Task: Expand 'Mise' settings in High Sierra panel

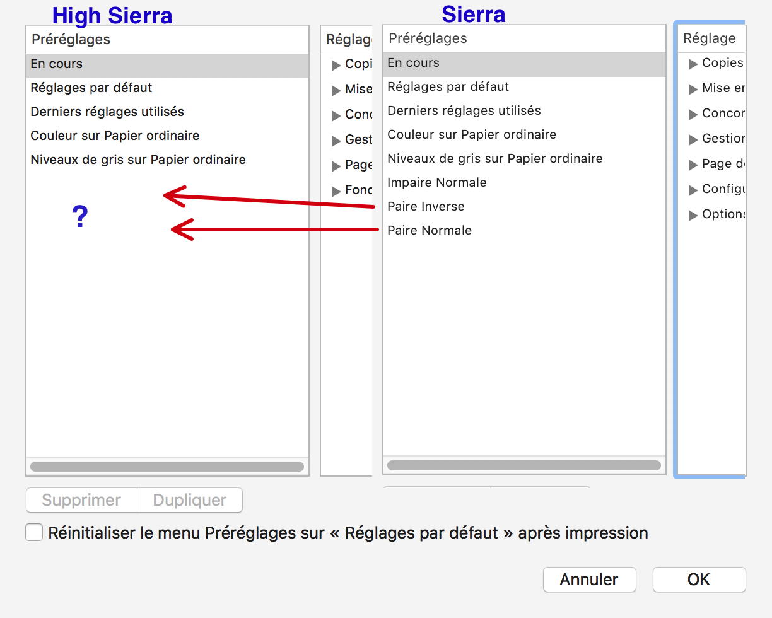Action: pyautogui.click(x=336, y=90)
